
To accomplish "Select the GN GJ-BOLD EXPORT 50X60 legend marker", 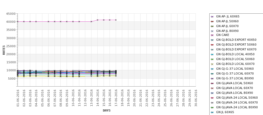I will coord(212,45).
